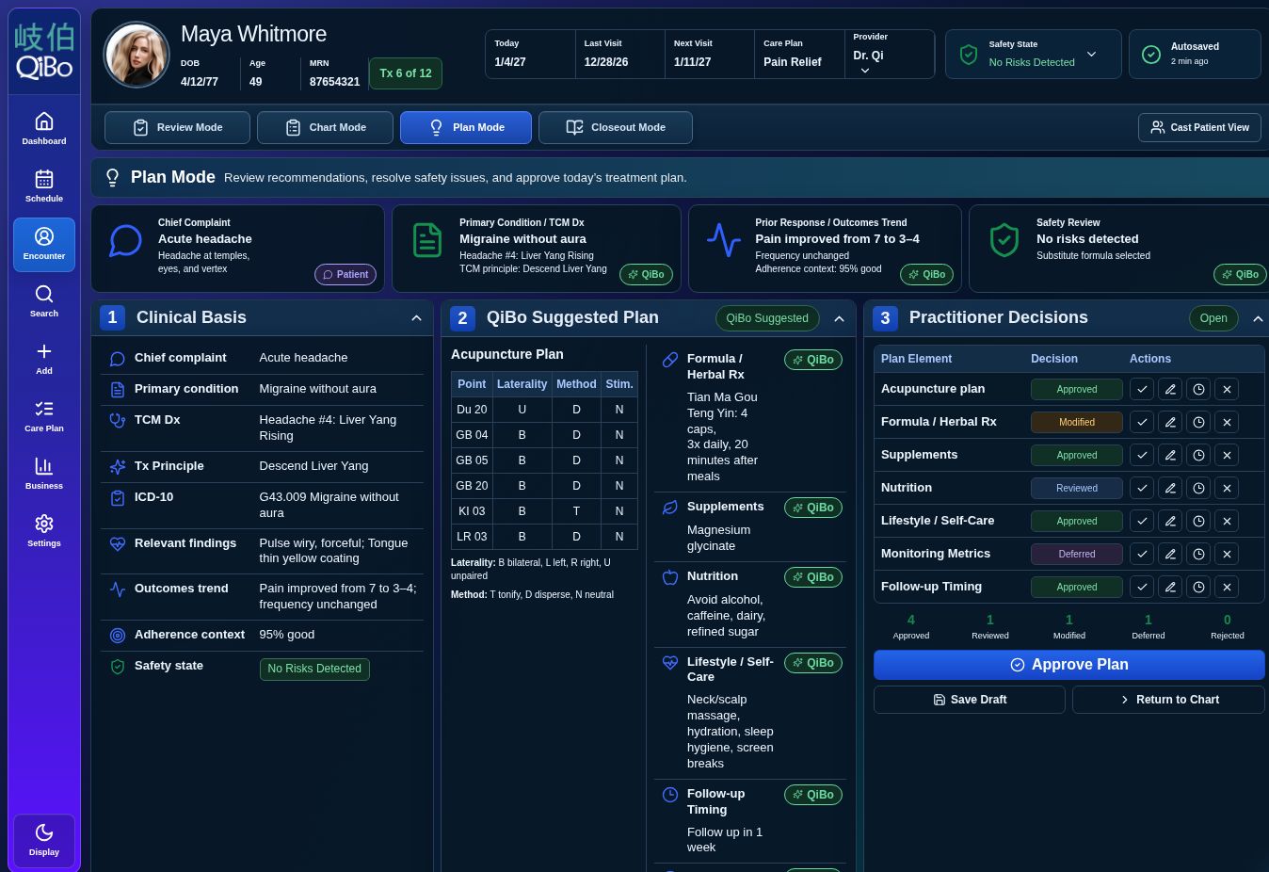
Task: Approve the Follow-up Timing row checkmark
Action: pyautogui.click(x=1142, y=587)
